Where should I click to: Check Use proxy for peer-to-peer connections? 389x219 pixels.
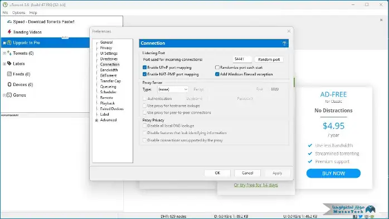coord(144,113)
